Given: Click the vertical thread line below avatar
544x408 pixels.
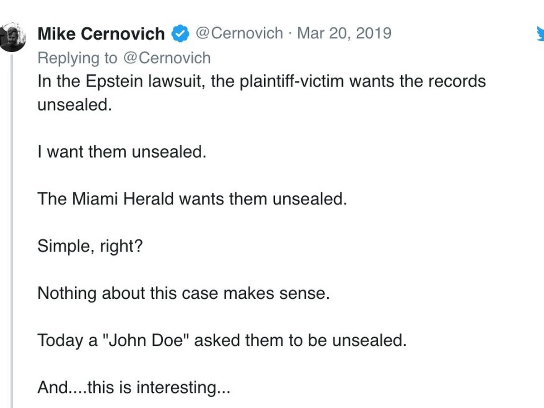Looking at the screenshot, I should [12, 227].
